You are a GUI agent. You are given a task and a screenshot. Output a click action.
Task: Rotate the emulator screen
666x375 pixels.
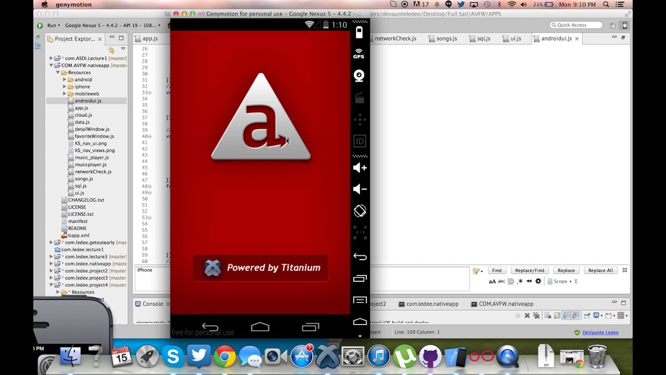360,211
